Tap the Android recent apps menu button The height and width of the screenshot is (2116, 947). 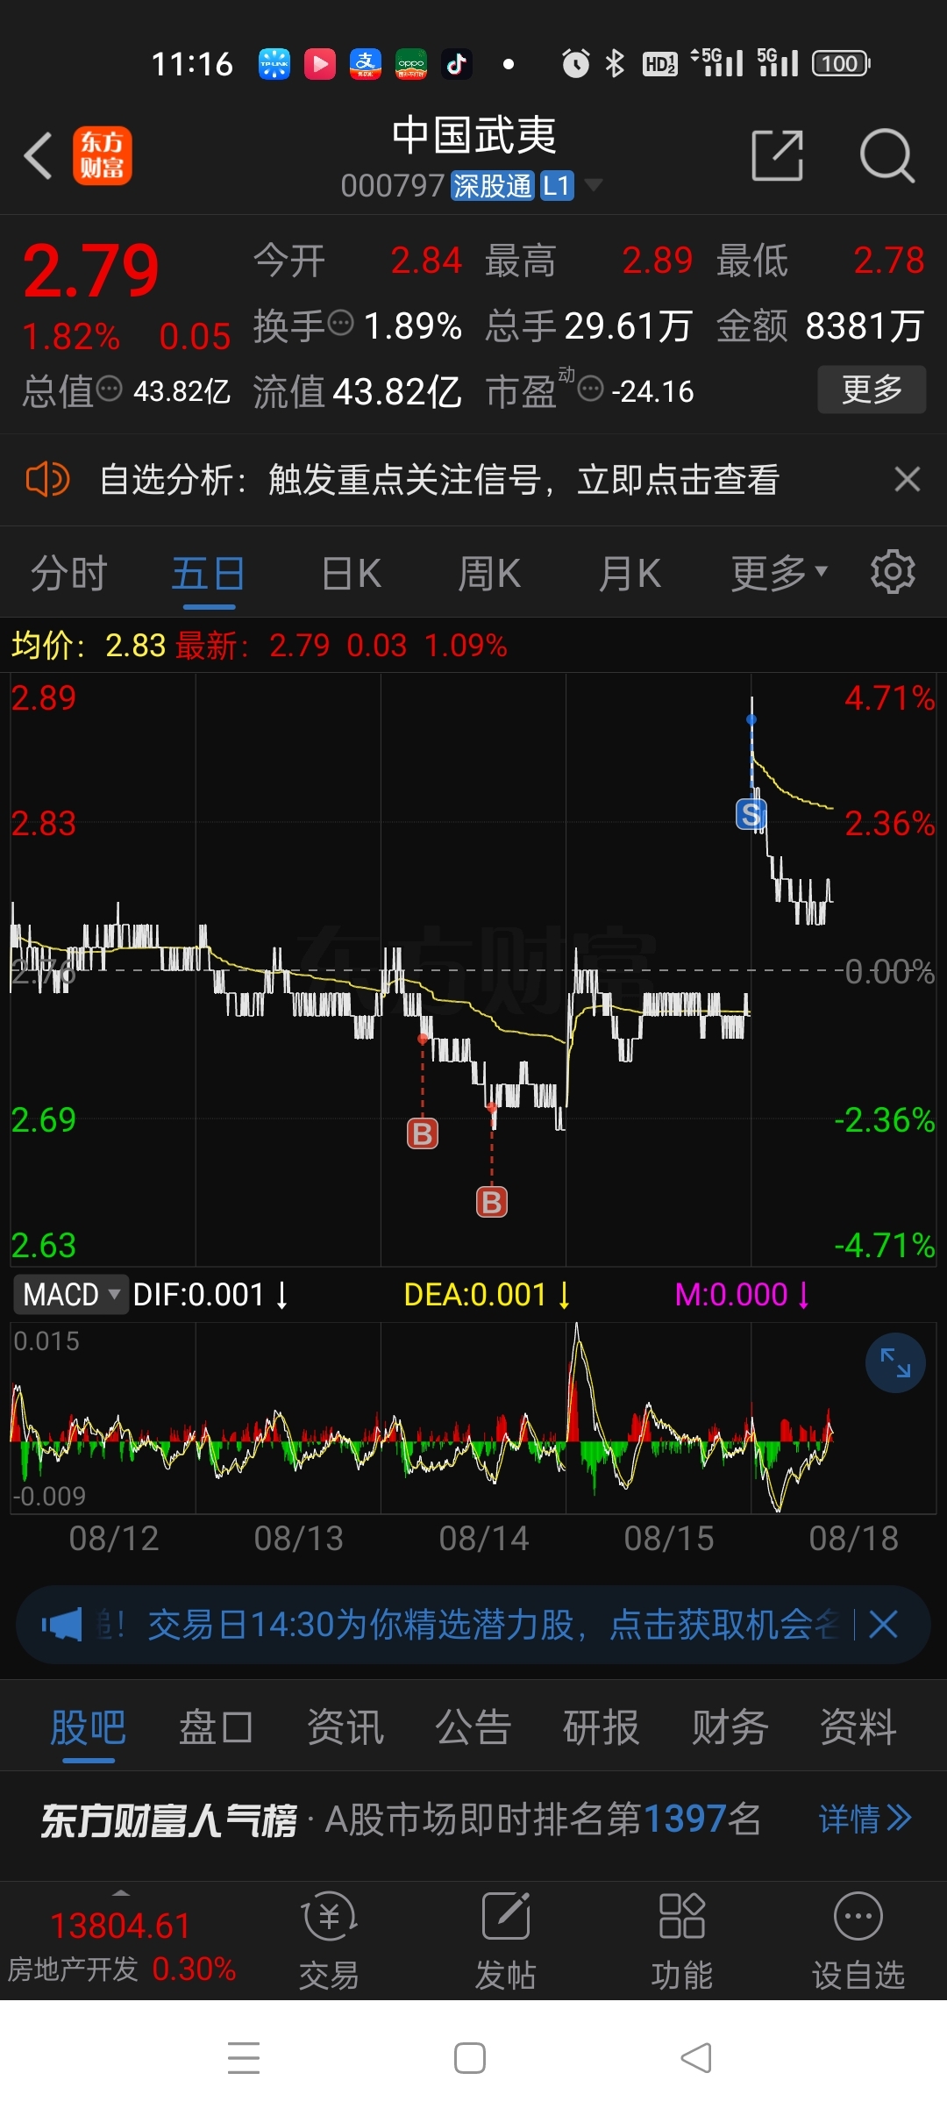click(x=244, y=2058)
